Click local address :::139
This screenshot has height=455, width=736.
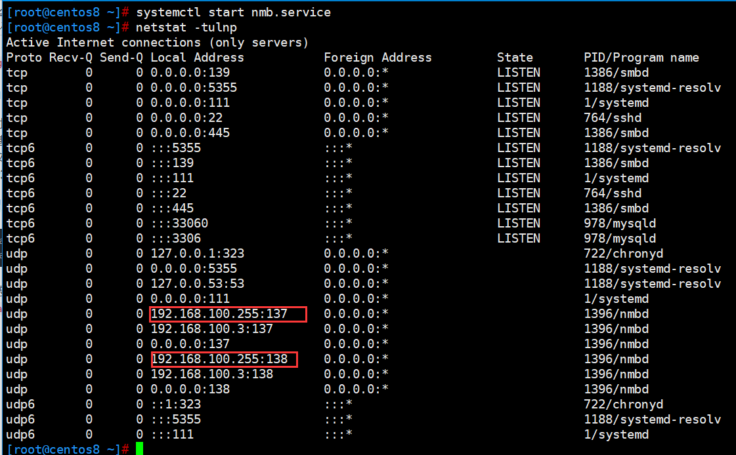(172, 163)
